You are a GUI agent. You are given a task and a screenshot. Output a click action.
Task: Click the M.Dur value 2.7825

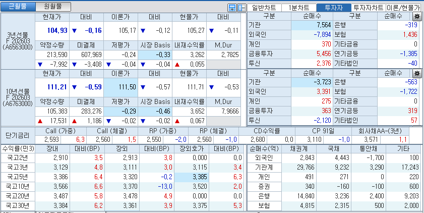[230, 55]
